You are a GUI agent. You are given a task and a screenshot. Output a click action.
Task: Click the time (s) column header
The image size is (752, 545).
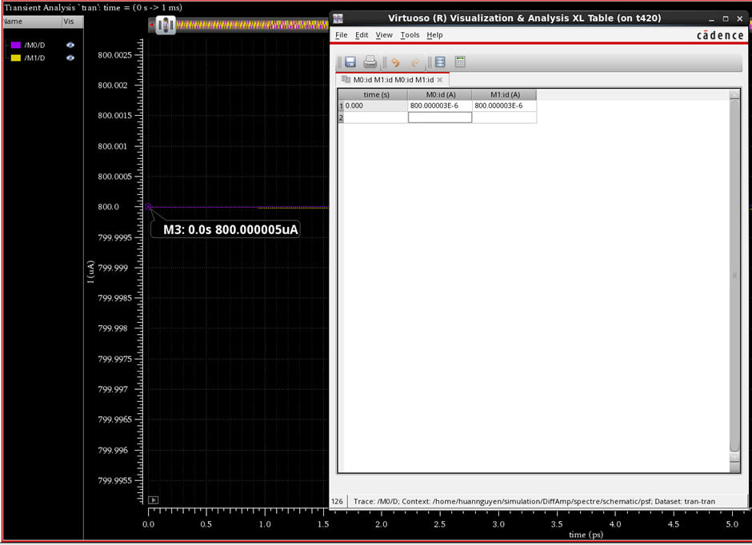click(x=376, y=95)
